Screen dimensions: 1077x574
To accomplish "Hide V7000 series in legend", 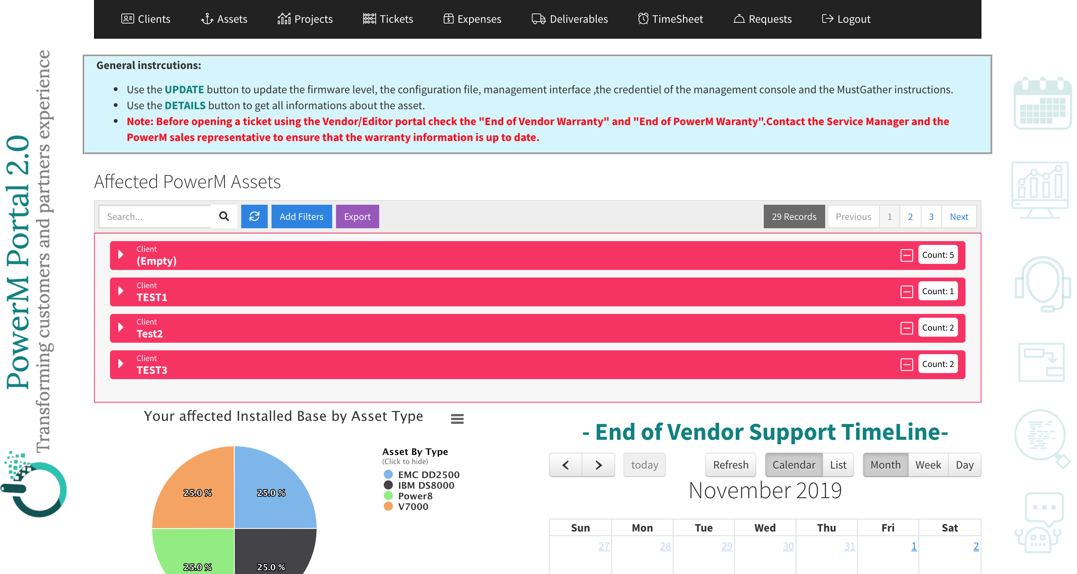I will (x=406, y=506).
